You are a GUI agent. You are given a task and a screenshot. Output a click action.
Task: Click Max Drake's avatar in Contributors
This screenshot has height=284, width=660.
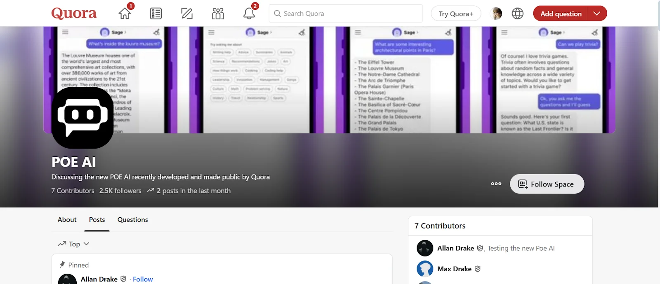tap(425, 269)
